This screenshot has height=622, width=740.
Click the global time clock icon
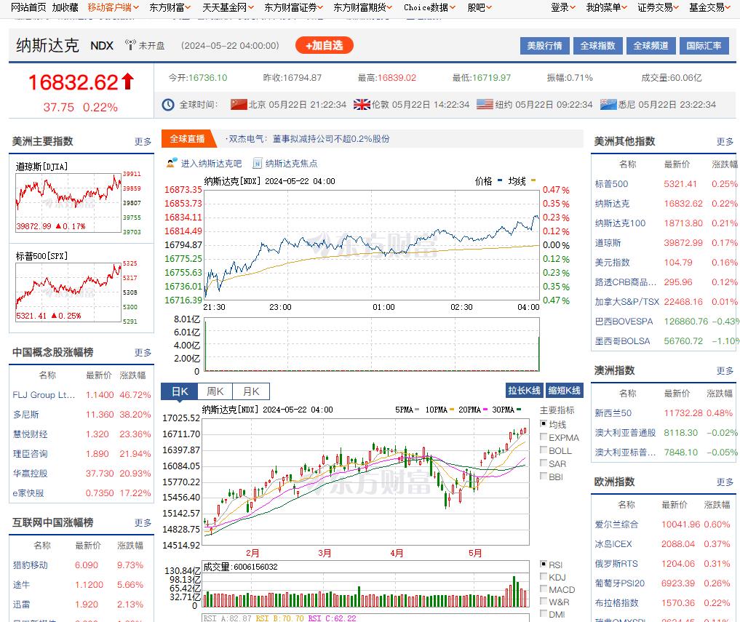coord(168,105)
